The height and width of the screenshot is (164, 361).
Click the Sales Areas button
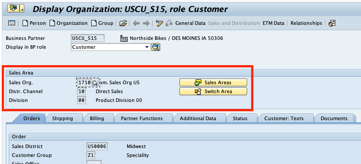point(213,82)
